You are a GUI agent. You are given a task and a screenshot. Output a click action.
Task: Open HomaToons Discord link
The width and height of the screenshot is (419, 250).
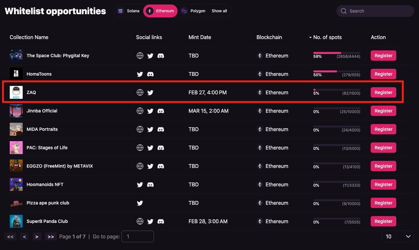pyautogui.click(x=150, y=74)
